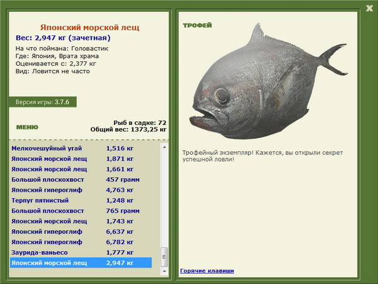The width and height of the screenshot is (378, 284).
Task: Click the Трофейный экземпляр description text
Action: (x=263, y=156)
